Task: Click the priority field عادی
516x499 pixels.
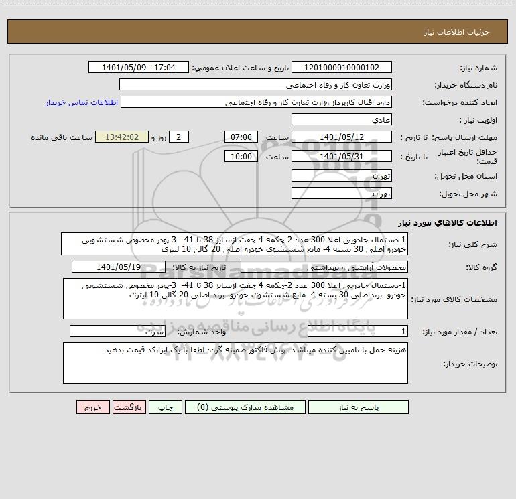Action: [x=342, y=119]
